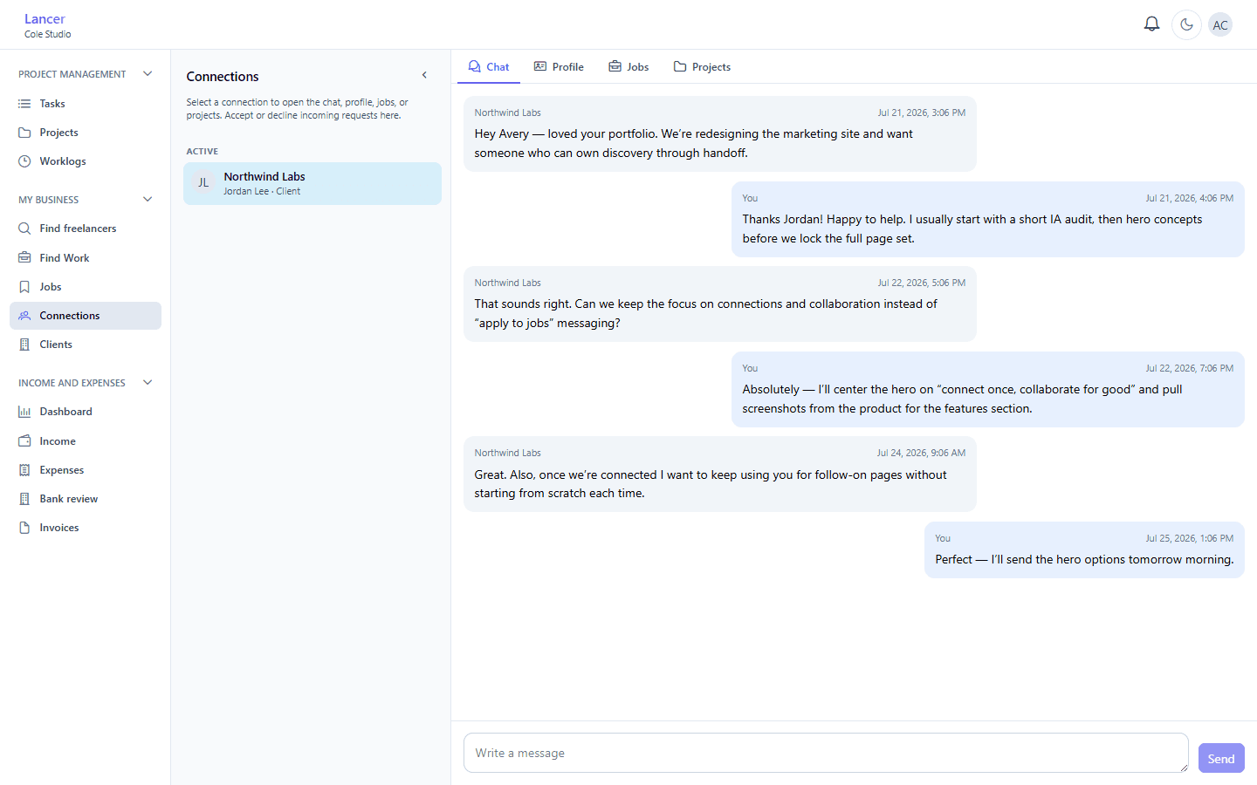Click the "Jul 21, 2026, 3:06 PM" timestamp
1257x785 pixels.
click(922, 113)
